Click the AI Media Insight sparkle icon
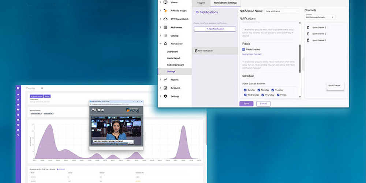Image resolution: width=366 pixels, height=183 pixels. click(165, 10)
